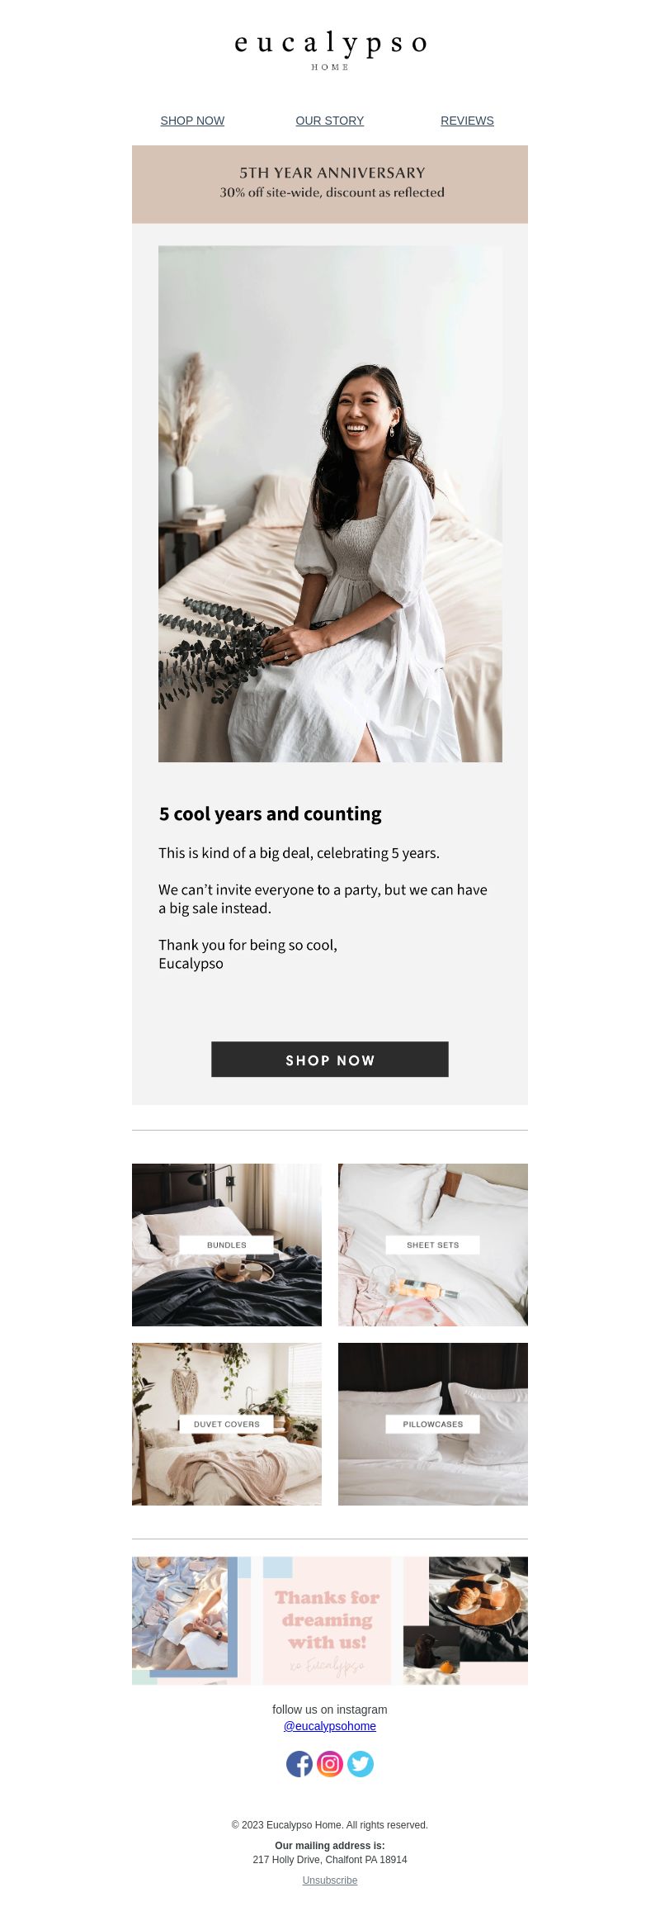The width and height of the screenshot is (660, 1916).
Task: Click the BUNDLES label tag
Action: pyautogui.click(x=227, y=1245)
